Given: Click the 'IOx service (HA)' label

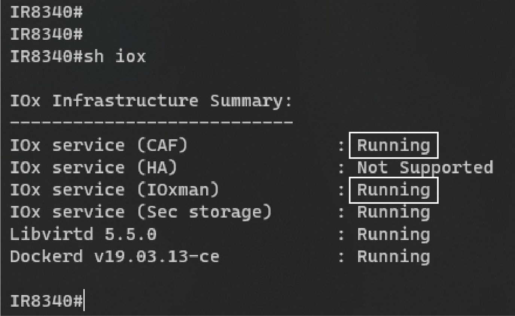Looking at the screenshot, I should [x=94, y=168].
